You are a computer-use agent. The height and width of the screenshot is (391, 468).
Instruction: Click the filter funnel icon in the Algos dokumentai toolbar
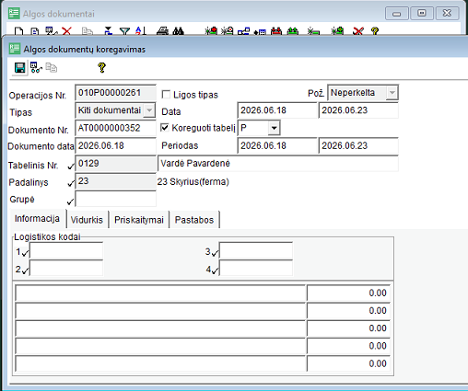tap(124, 31)
